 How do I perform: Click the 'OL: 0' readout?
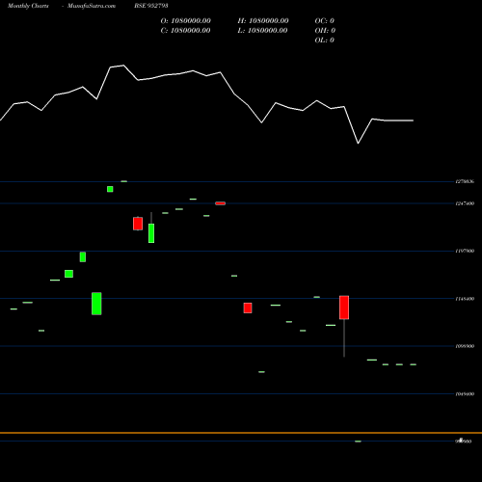point(324,40)
